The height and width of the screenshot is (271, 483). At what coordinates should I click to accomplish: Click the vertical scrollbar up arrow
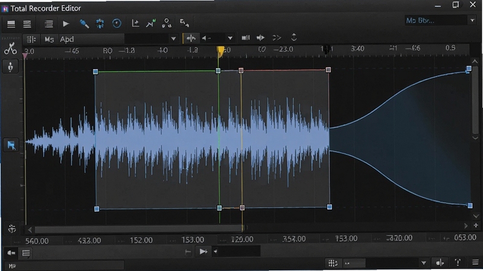tap(475, 62)
